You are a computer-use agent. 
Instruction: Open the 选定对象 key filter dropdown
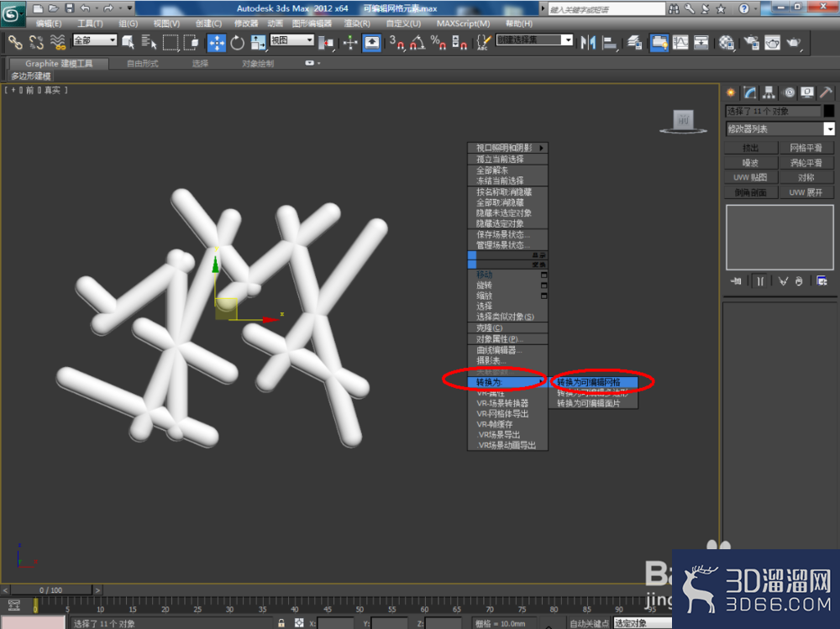pos(643,624)
